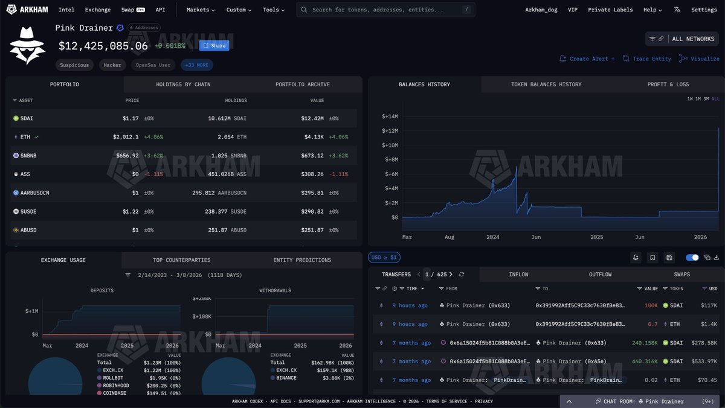Click the transfers page number field
This screenshot has width=725, height=408.
428,274
